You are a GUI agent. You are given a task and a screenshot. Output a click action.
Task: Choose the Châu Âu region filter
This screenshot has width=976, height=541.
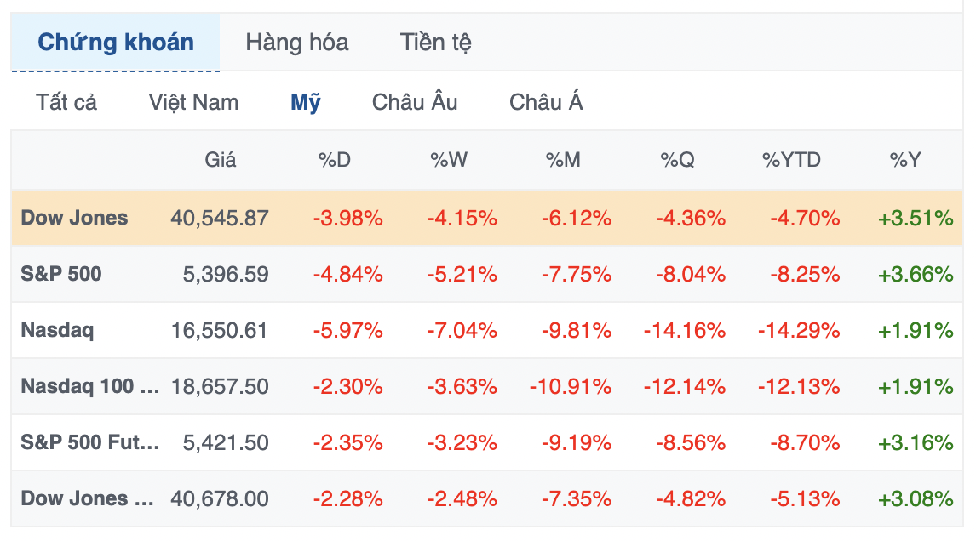[x=415, y=103]
